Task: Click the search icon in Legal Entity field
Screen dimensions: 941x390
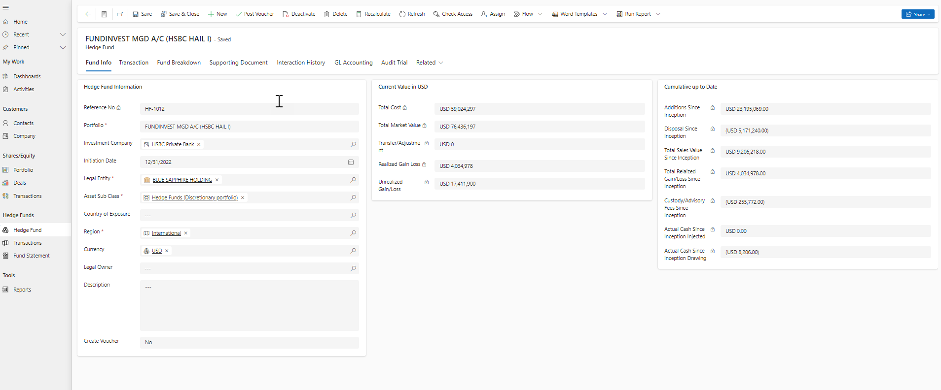Action: click(x=353, y=180)
